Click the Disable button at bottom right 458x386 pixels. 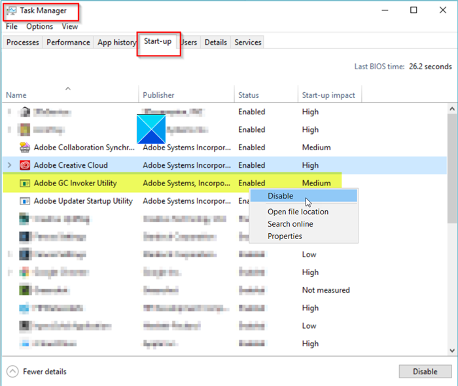tap(425, 372)
